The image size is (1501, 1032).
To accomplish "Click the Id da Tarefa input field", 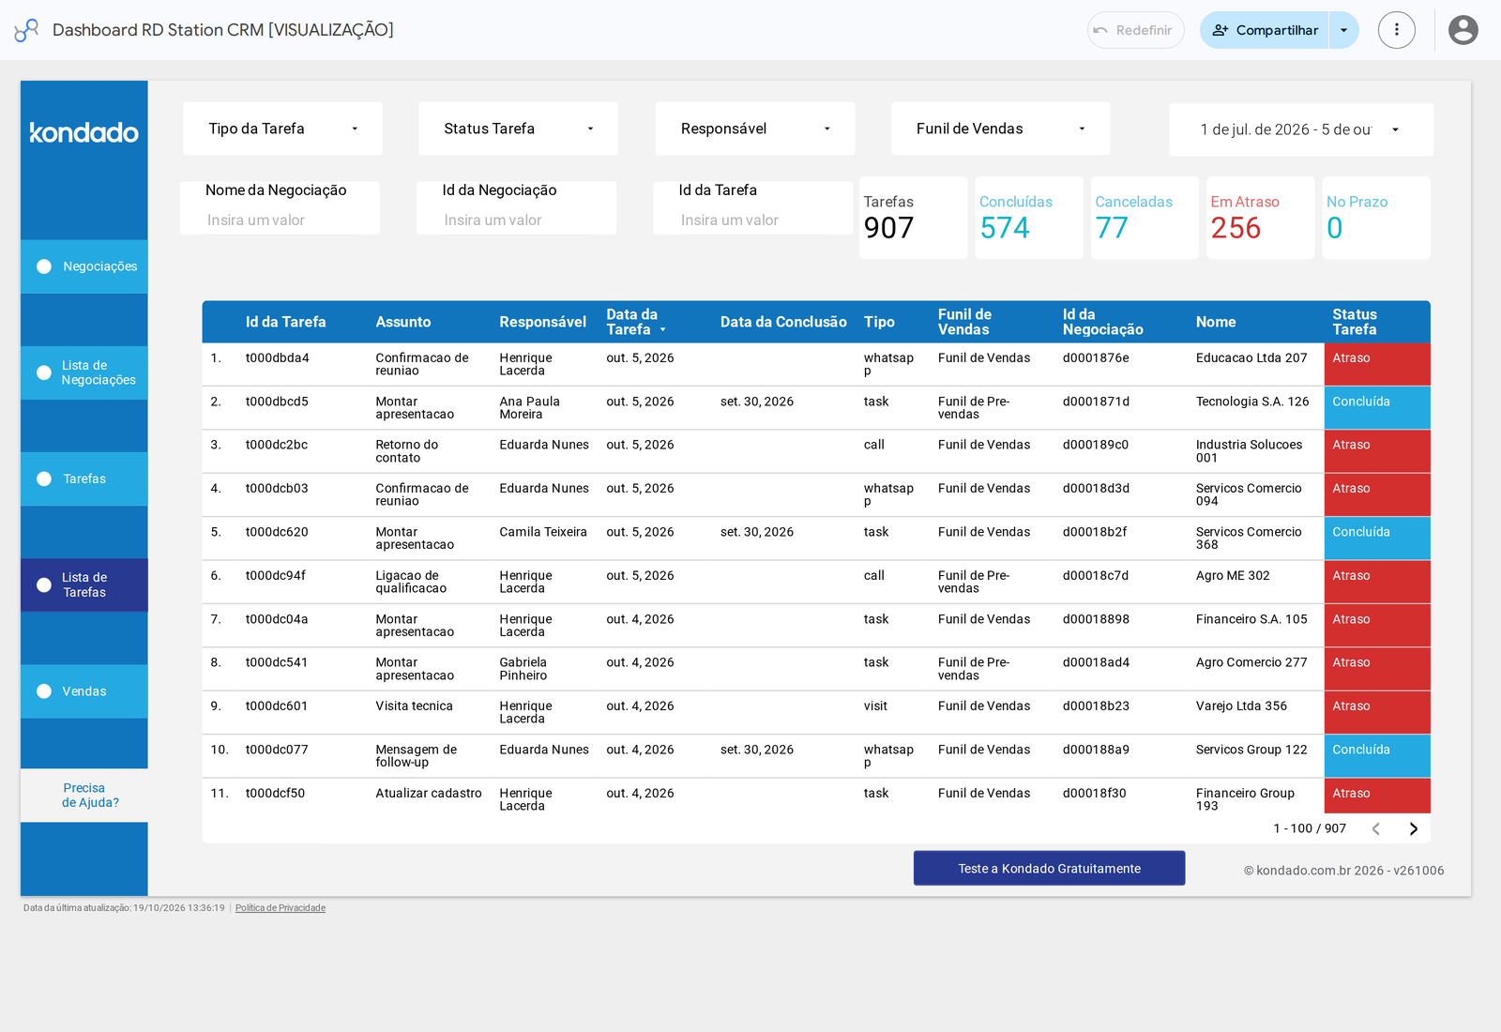I will pyautogui.click(x=753, y=220).
